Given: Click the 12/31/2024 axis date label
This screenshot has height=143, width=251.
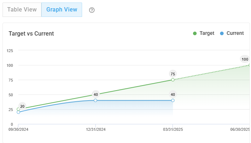Looking at the screenshot, I should 96,129.
